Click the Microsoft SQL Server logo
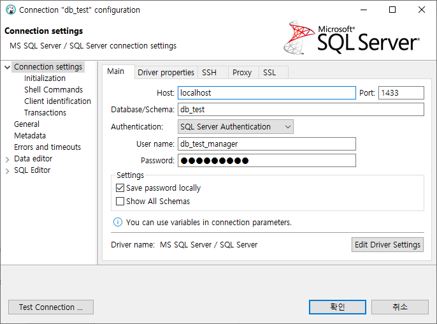 click(x=352, y=38)
